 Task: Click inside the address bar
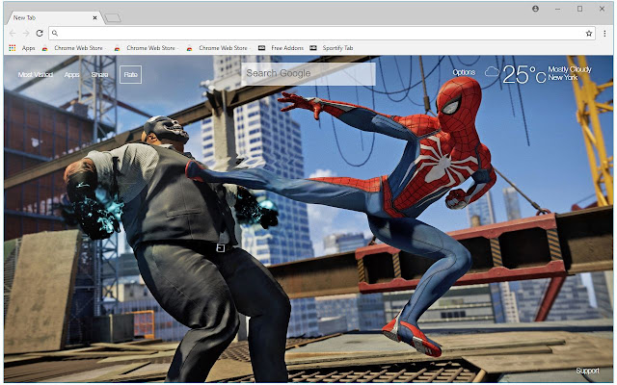[x=321, y=34]
